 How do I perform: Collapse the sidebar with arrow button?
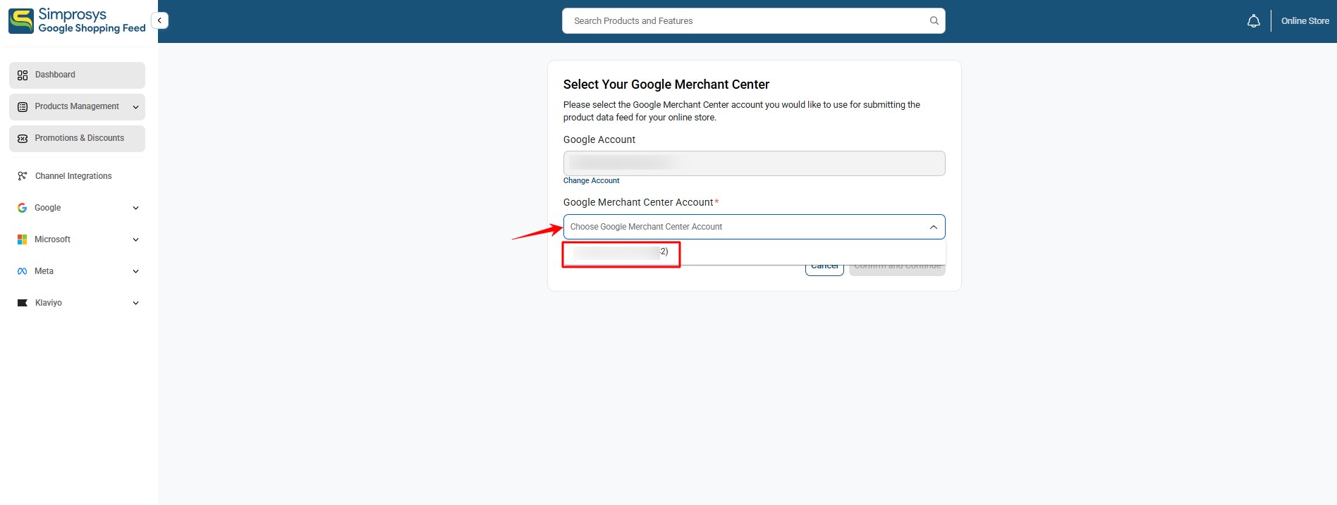click(x=160, y=20)
